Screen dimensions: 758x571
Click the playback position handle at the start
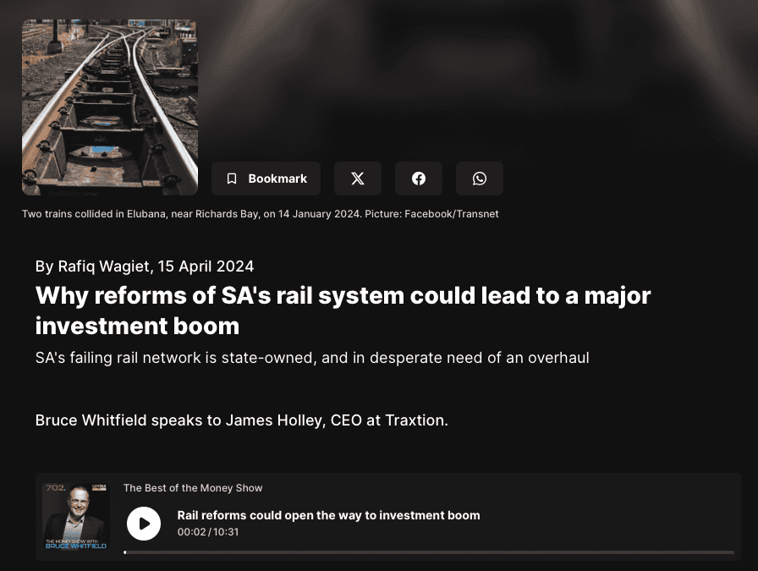[x=125, y=552]
